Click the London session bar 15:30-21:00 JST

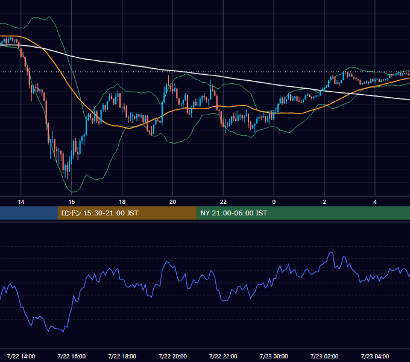[127, 213]
